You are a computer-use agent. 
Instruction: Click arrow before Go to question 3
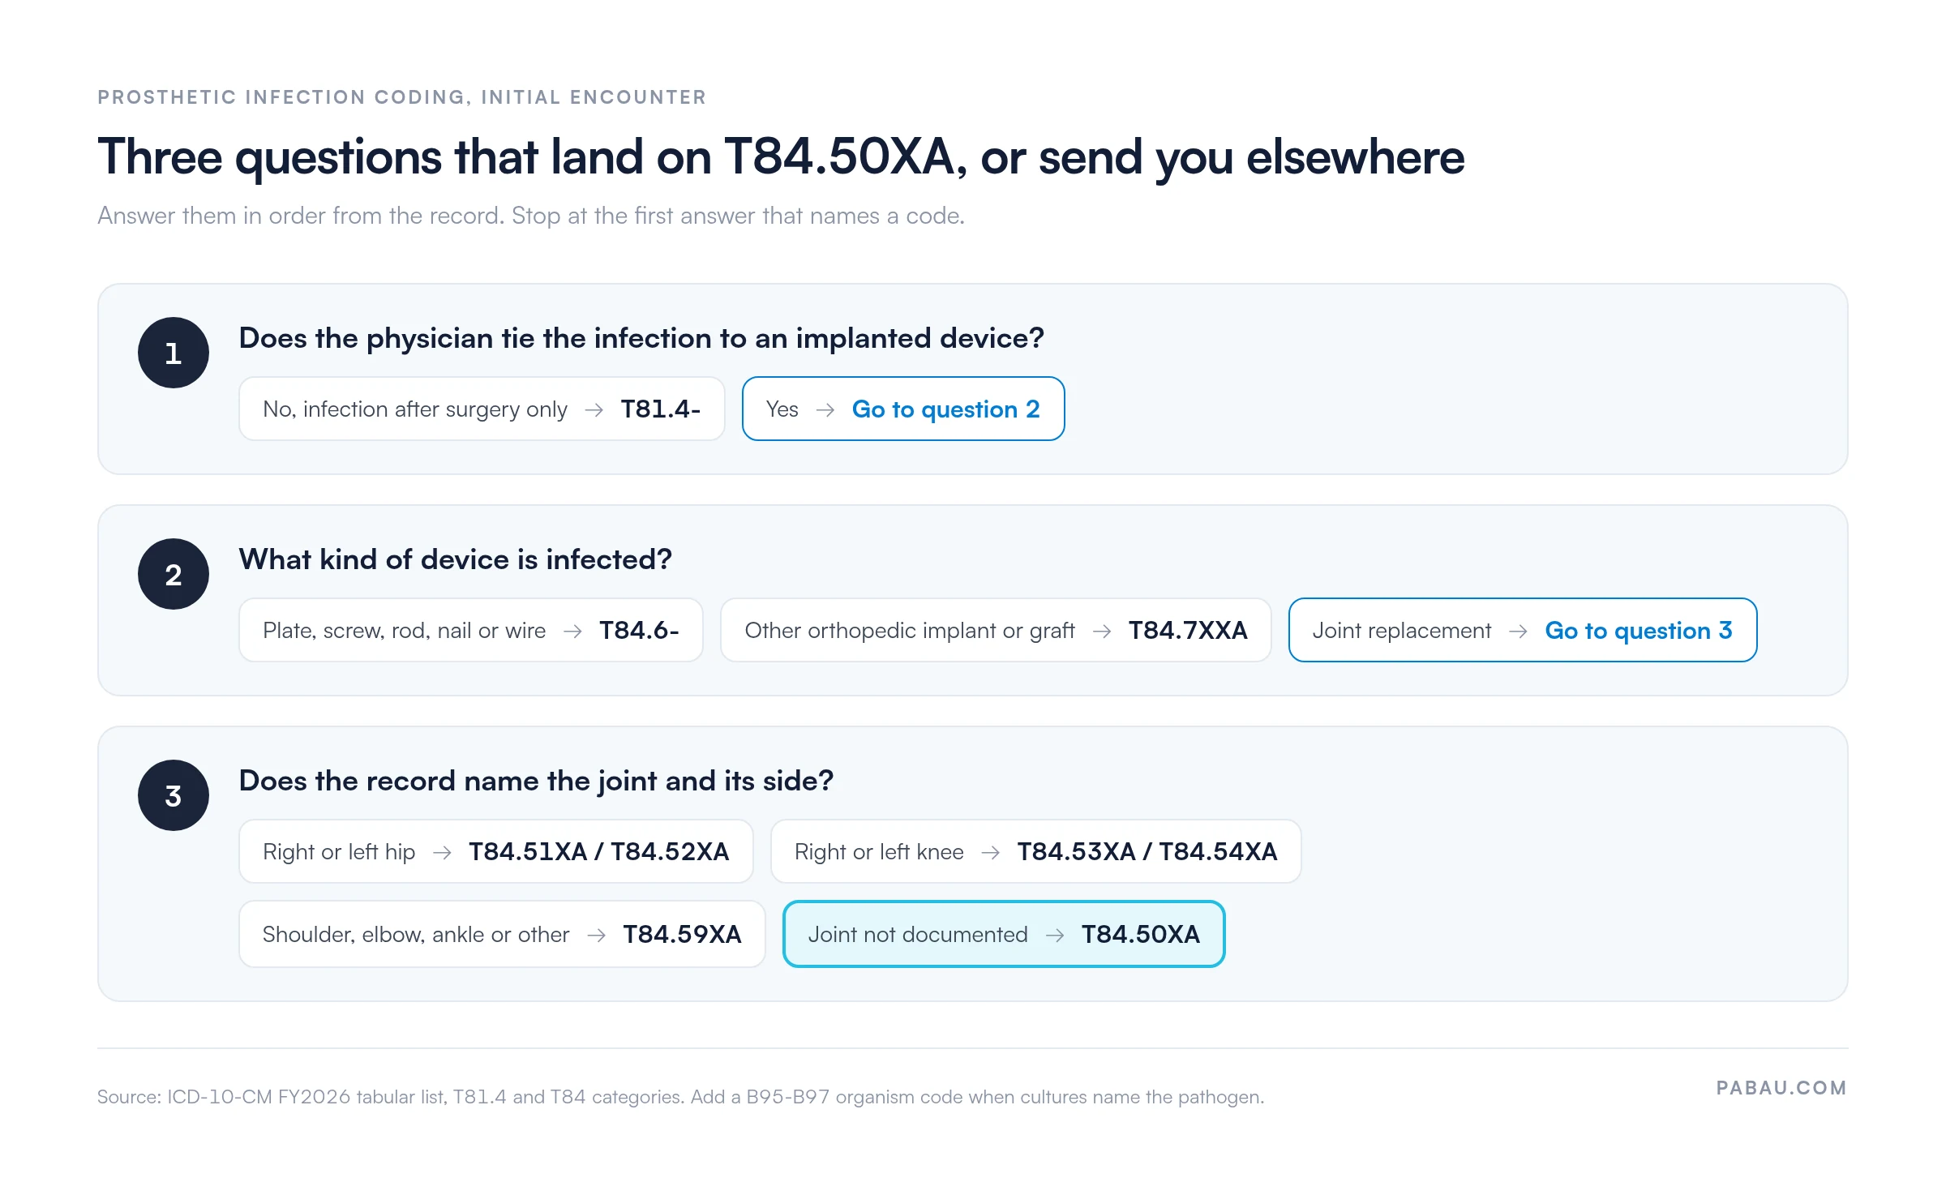[1519, 632]
